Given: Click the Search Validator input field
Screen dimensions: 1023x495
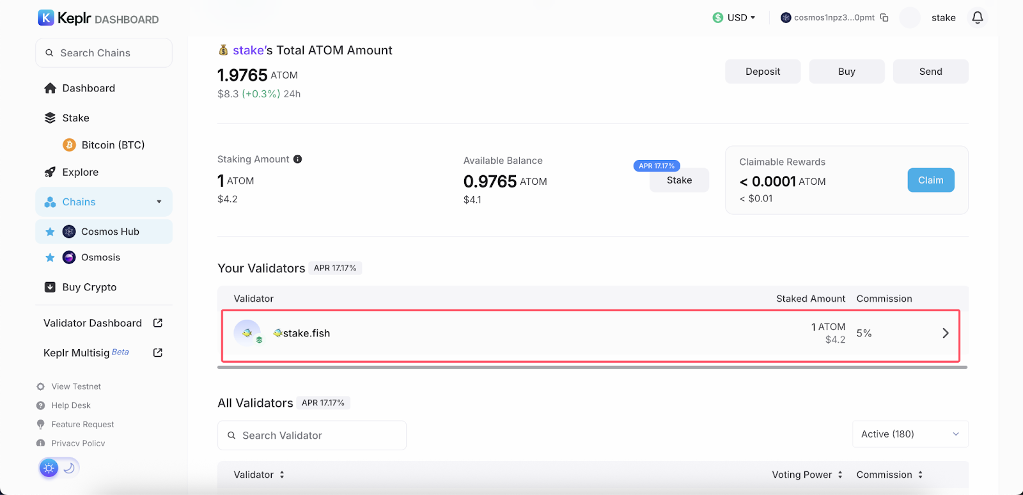Looking at the screenshot, I should (312, 436).
